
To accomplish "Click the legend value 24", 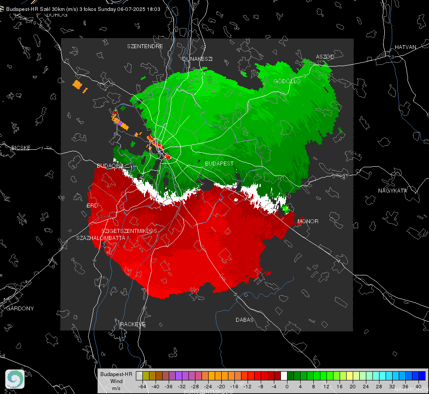I will point(366,387).
